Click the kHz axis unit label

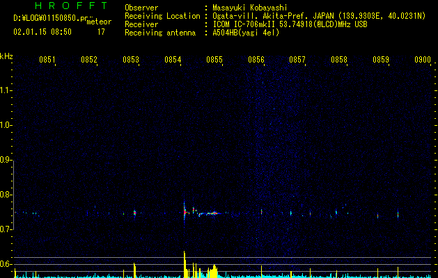[x=6, y=56]
